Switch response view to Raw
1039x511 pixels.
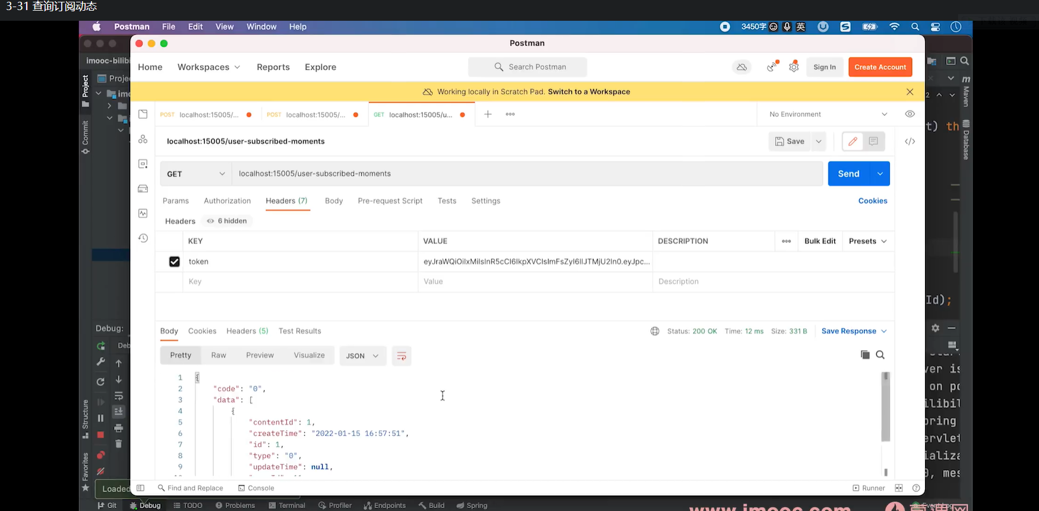point(219,356)
